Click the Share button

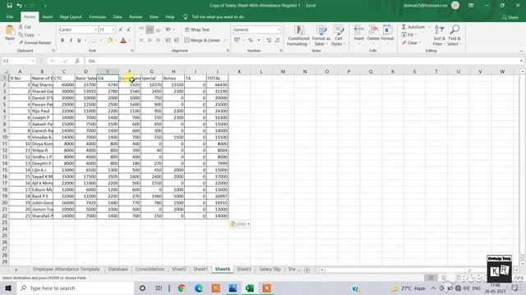point(510,17)
